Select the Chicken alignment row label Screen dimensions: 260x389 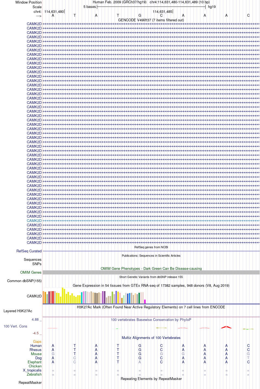pyautogui.click(x=35, y=366)
